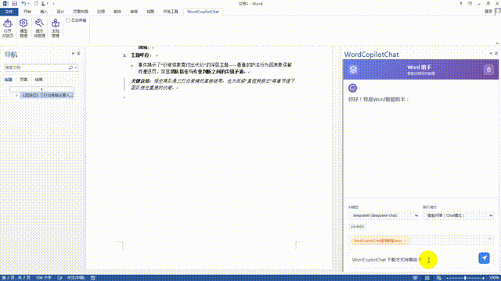501x281 pixels.
Task: Close the 导航 navigation pane
Action: click(78, 54)
